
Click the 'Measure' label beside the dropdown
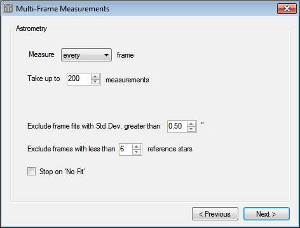[x=41, y=54]
